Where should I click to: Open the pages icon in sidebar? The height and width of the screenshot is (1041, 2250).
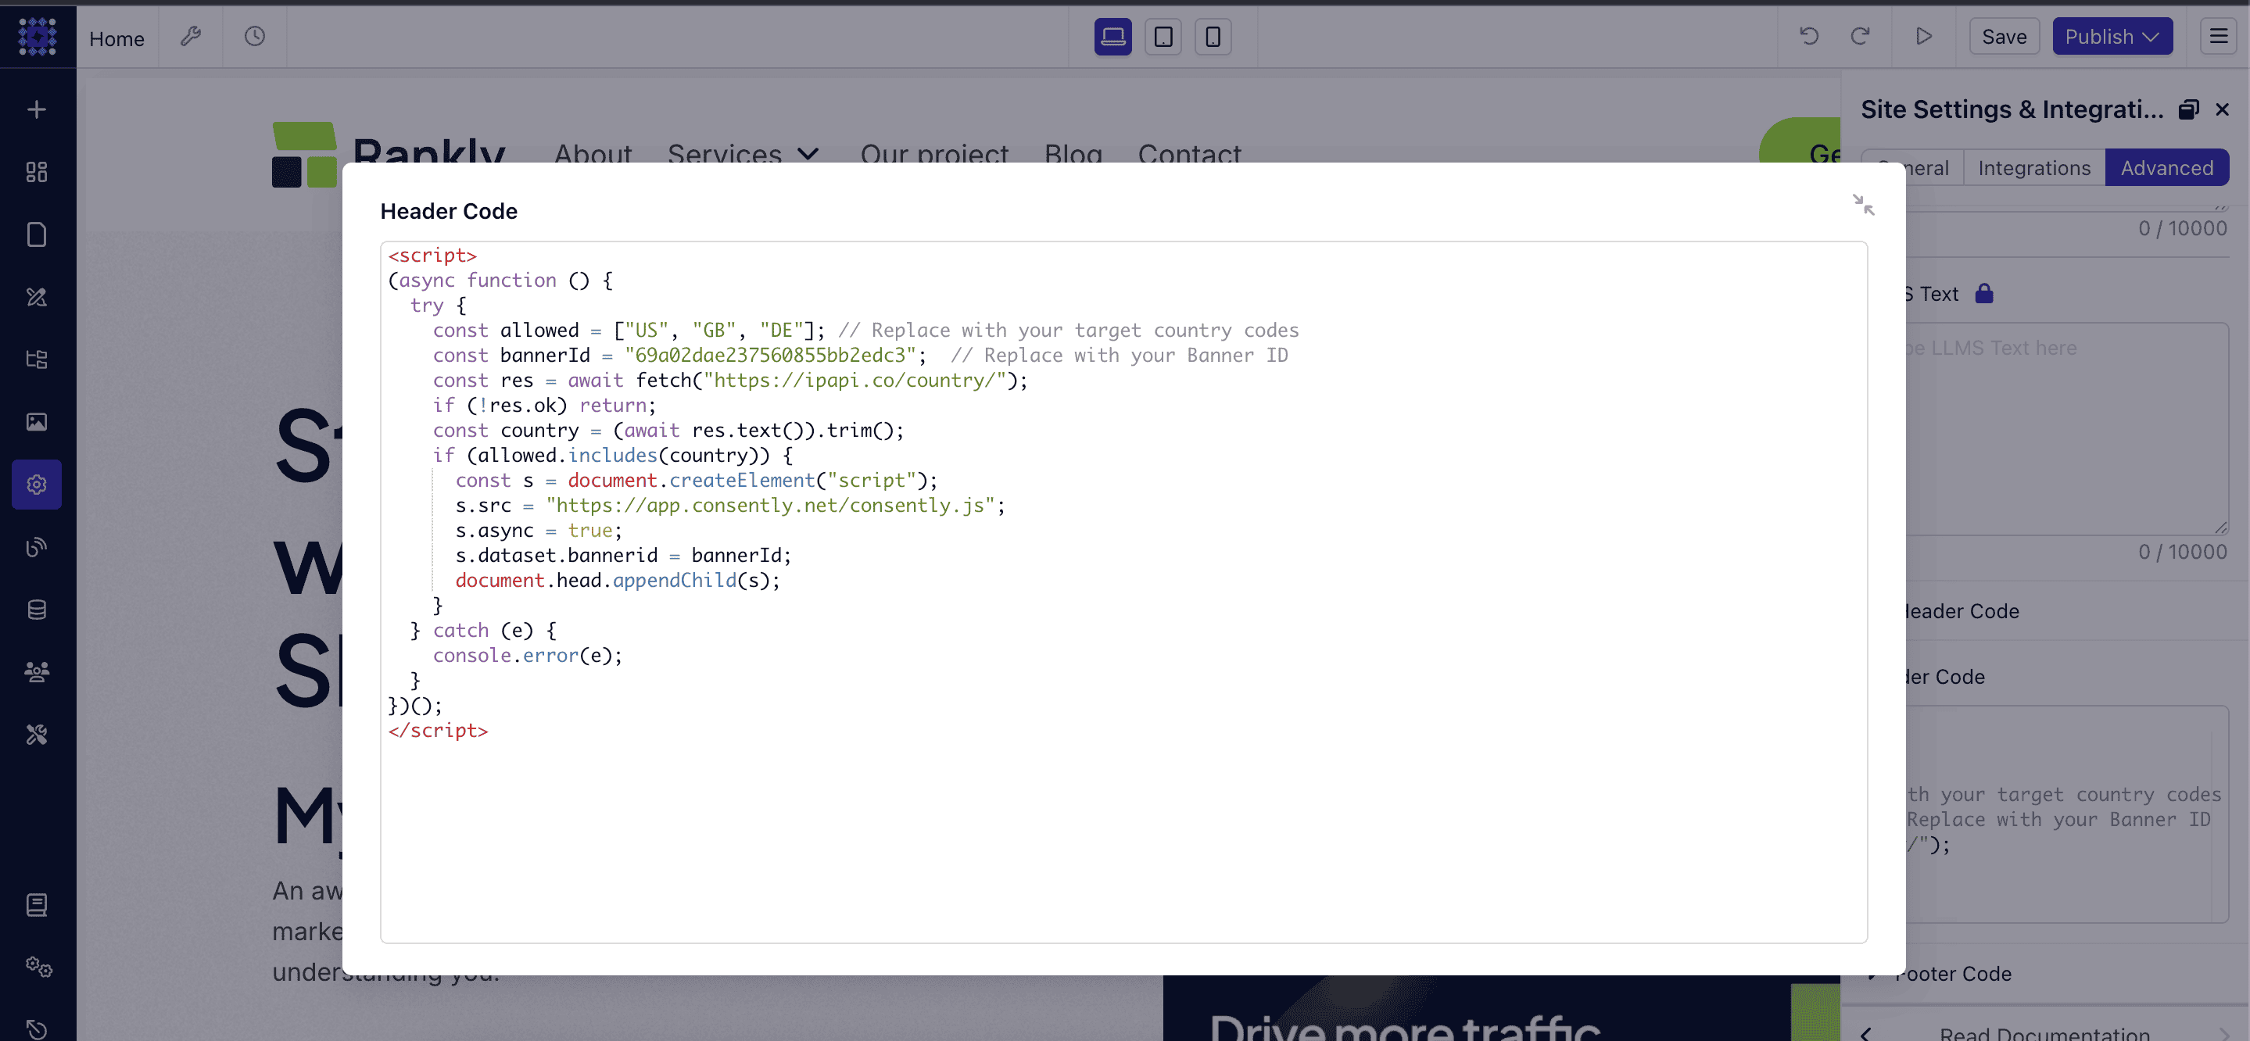point(37,234)
